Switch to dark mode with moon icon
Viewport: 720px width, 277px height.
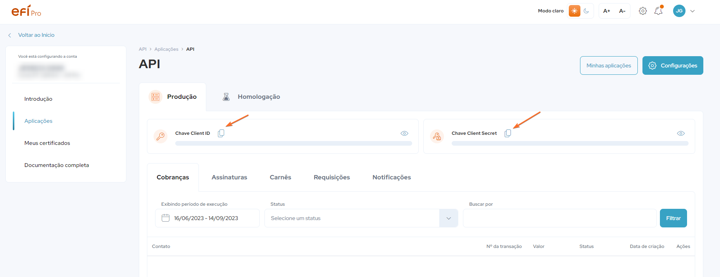tap(586, 11)
